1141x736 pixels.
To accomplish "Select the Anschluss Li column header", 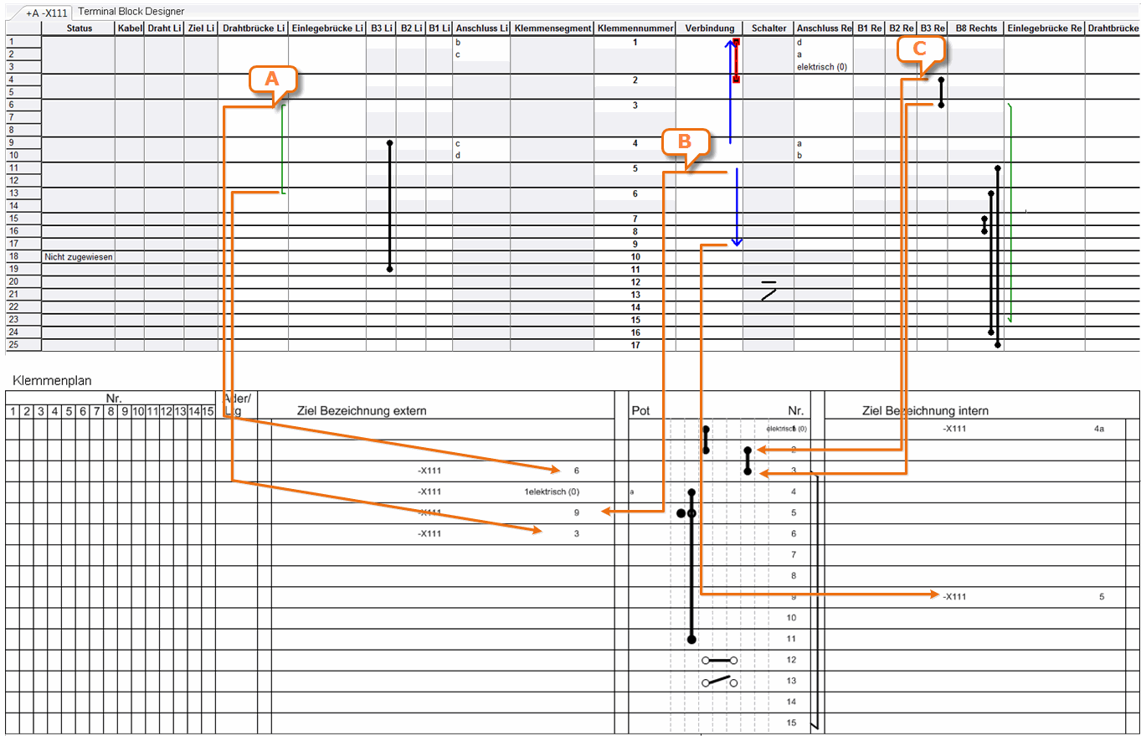I will [x=482, y=28].
